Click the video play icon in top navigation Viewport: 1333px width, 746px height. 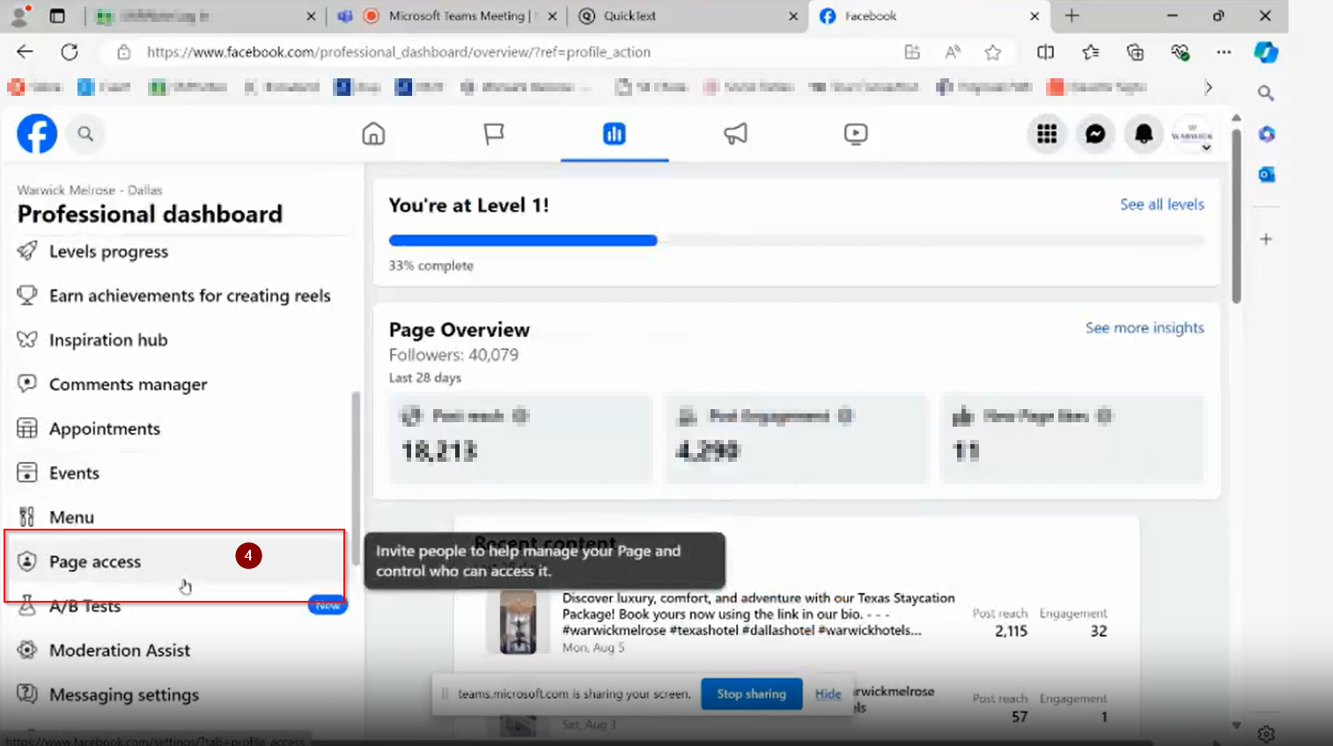tap(855, 134)
